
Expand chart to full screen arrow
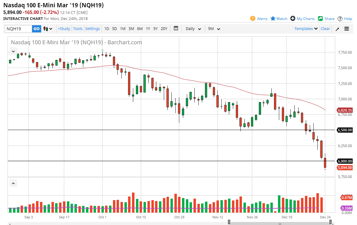(x=337, y=29)
